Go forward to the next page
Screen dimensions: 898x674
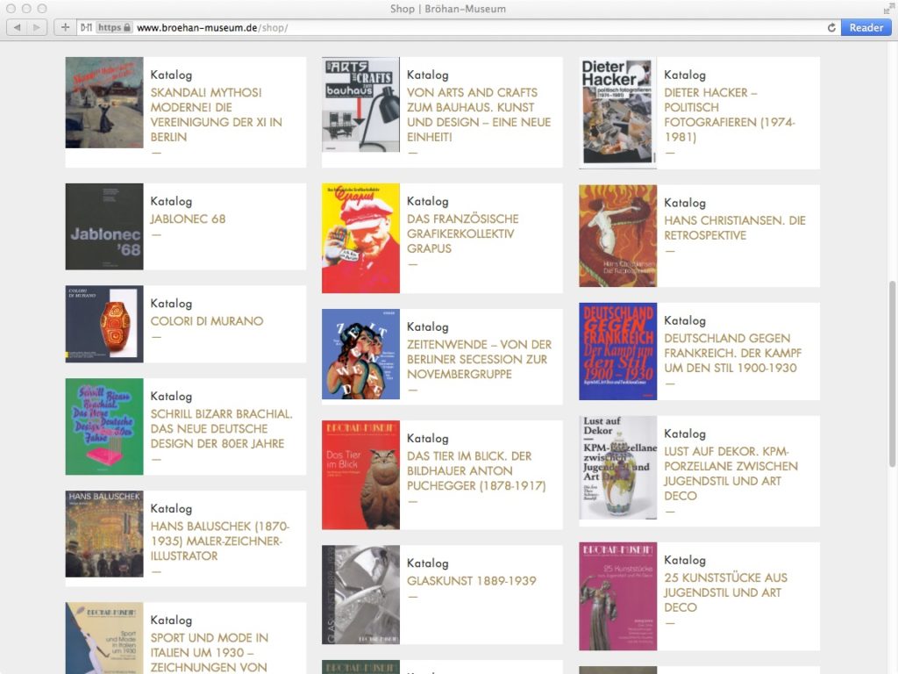37,27
